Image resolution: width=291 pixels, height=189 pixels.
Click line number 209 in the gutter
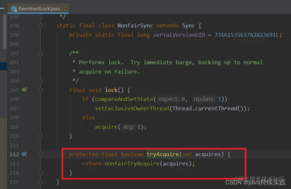tap(14, 127)
